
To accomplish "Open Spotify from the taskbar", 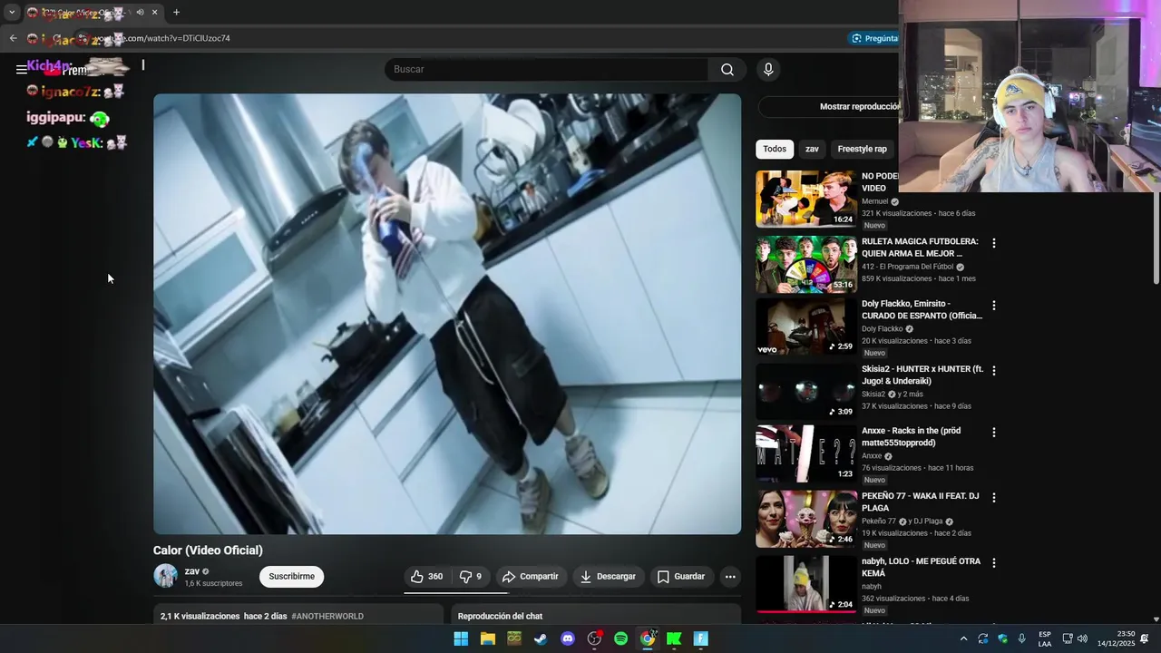I will click(x=620, y=638).
